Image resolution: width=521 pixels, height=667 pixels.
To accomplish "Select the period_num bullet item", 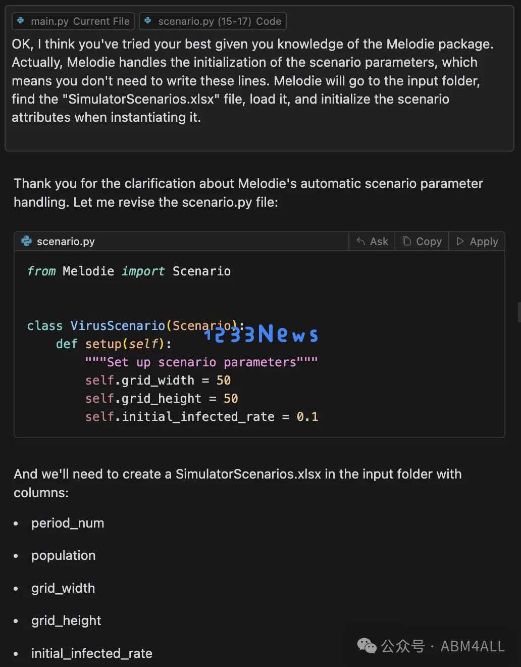I will click(x=68, y=523).
